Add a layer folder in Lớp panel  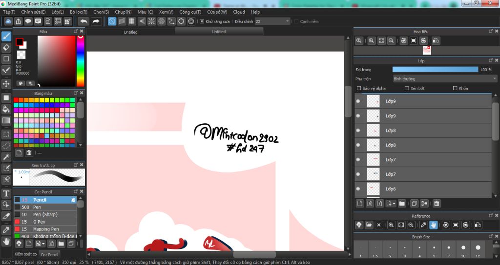402,203
